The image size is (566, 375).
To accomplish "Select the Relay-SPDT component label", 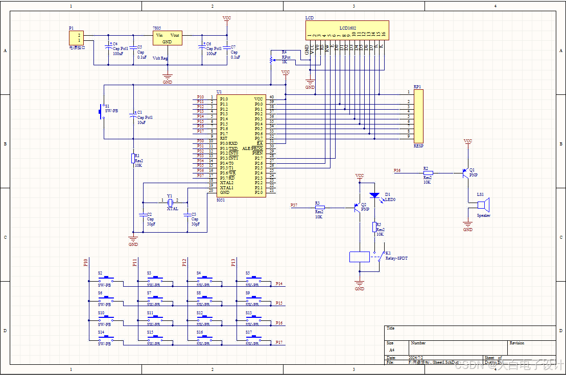I will [x=396, y=258].
